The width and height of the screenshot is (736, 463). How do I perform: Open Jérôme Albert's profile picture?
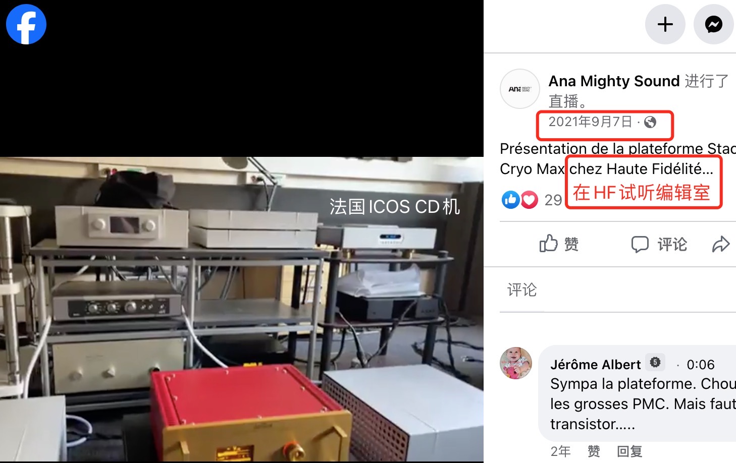coord(516,363)
